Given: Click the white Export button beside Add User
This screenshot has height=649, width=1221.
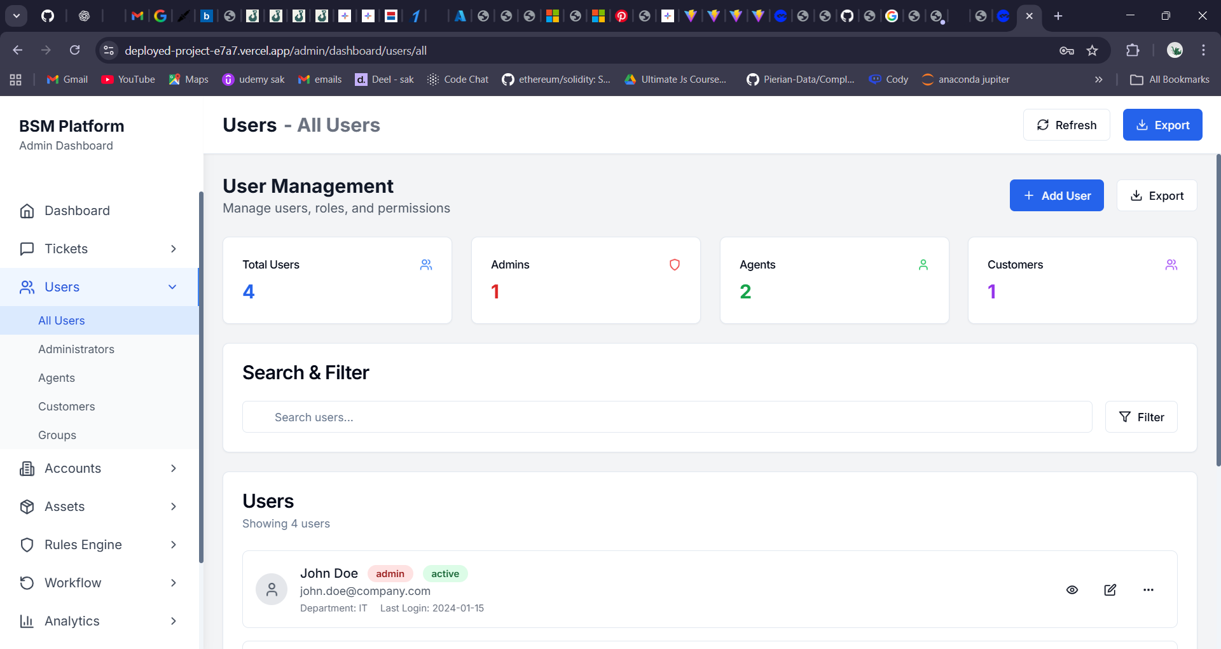Looking at the screenshot, I should click(1157, 195).
